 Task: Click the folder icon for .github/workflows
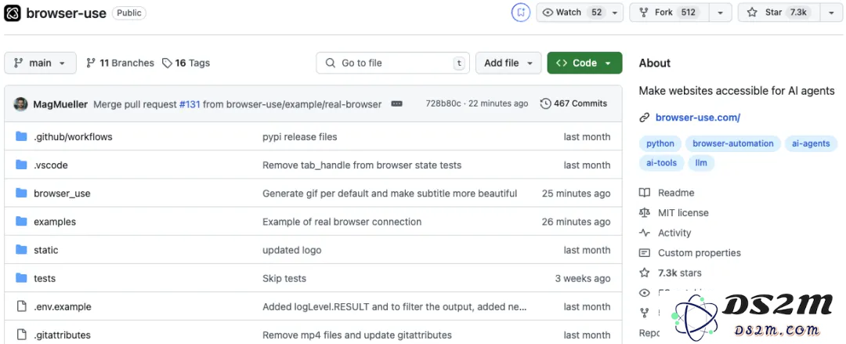tap(22, 136)
